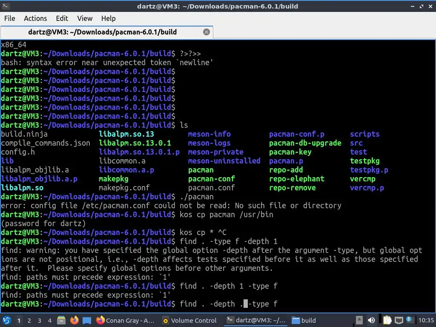
Task: Click 'meson-uninstalled' directory name
Action: tap(224, 161)
